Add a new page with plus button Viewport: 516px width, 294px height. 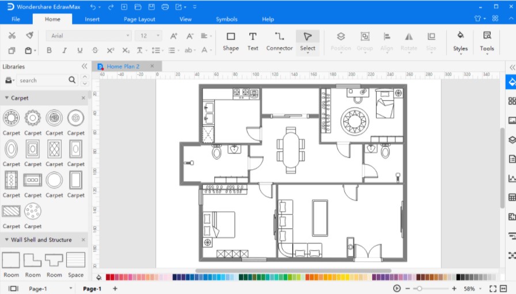click(x=115, y=288)
